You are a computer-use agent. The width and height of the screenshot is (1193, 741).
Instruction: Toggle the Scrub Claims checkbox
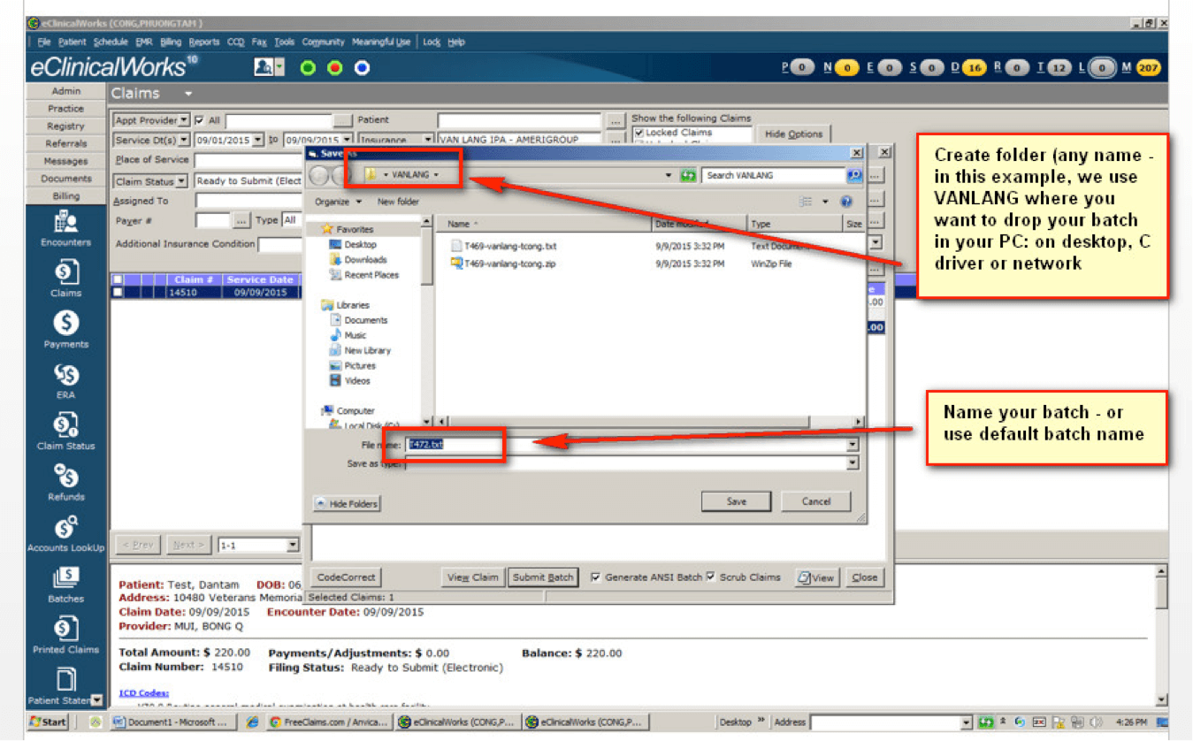tap(710, 577)
